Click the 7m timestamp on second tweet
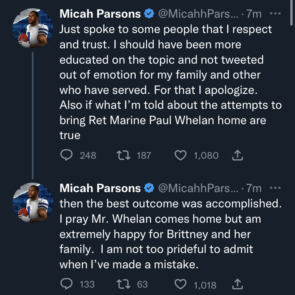The width and height of the screenshot is (295, 295). point(254,188)
